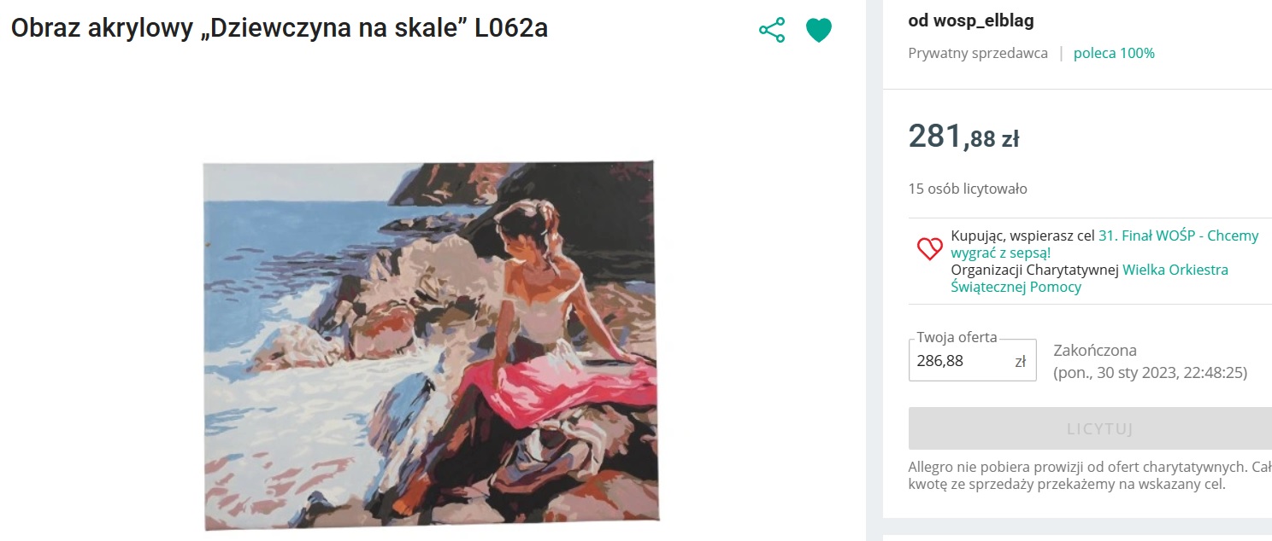Viewport: 1272px width, 541px height.
Task: Open the painting photo in full view
Action: pyautogui.click(x=430, y=344)
